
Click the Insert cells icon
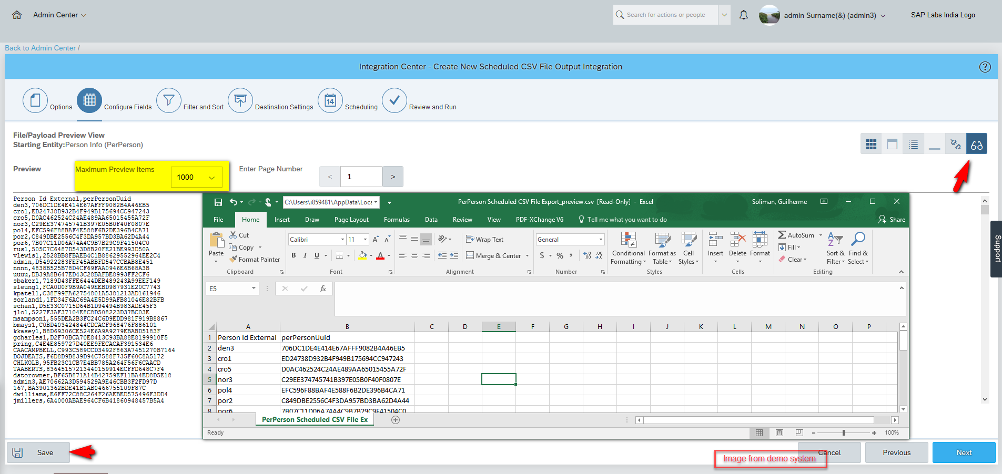[715, 240]
